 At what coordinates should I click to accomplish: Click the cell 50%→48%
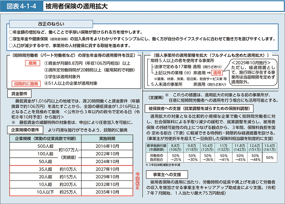(x=255, y=157)
